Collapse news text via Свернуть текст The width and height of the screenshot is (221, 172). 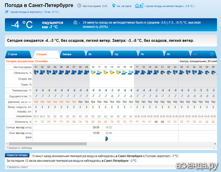(17, 167)
